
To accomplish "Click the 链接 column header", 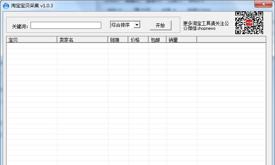I will (118, 40).
